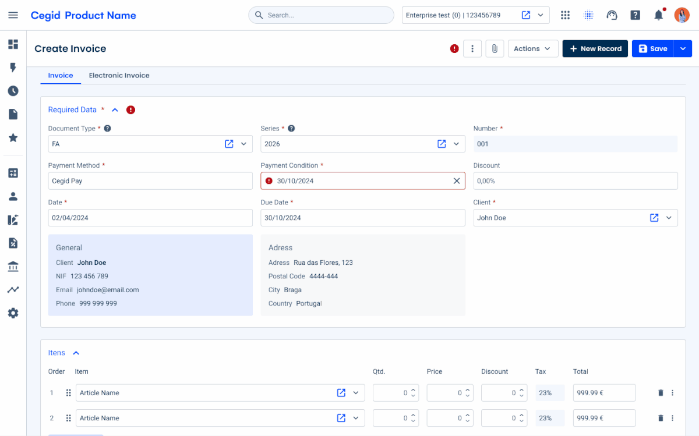Open the Actions dropdown

[532, 48]
